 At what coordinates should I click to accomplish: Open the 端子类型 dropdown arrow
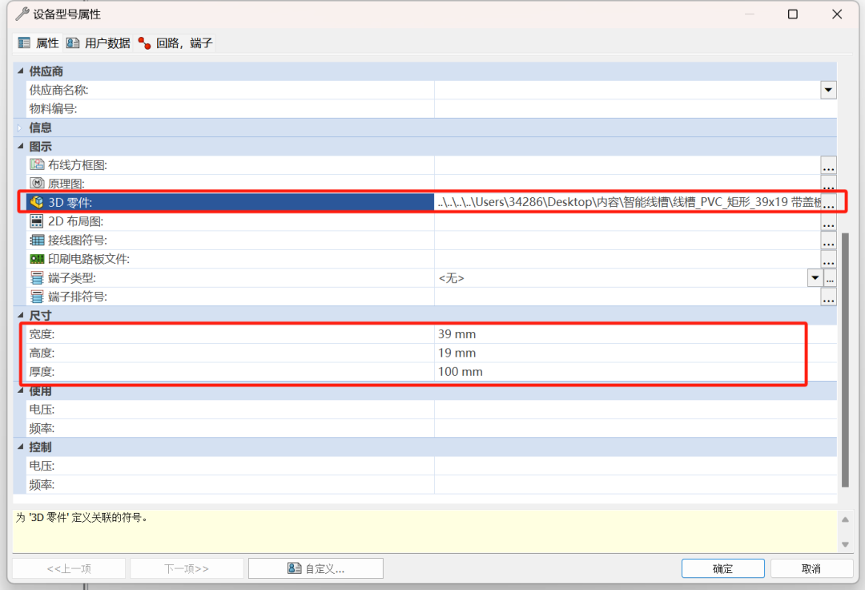coord(815,278)
